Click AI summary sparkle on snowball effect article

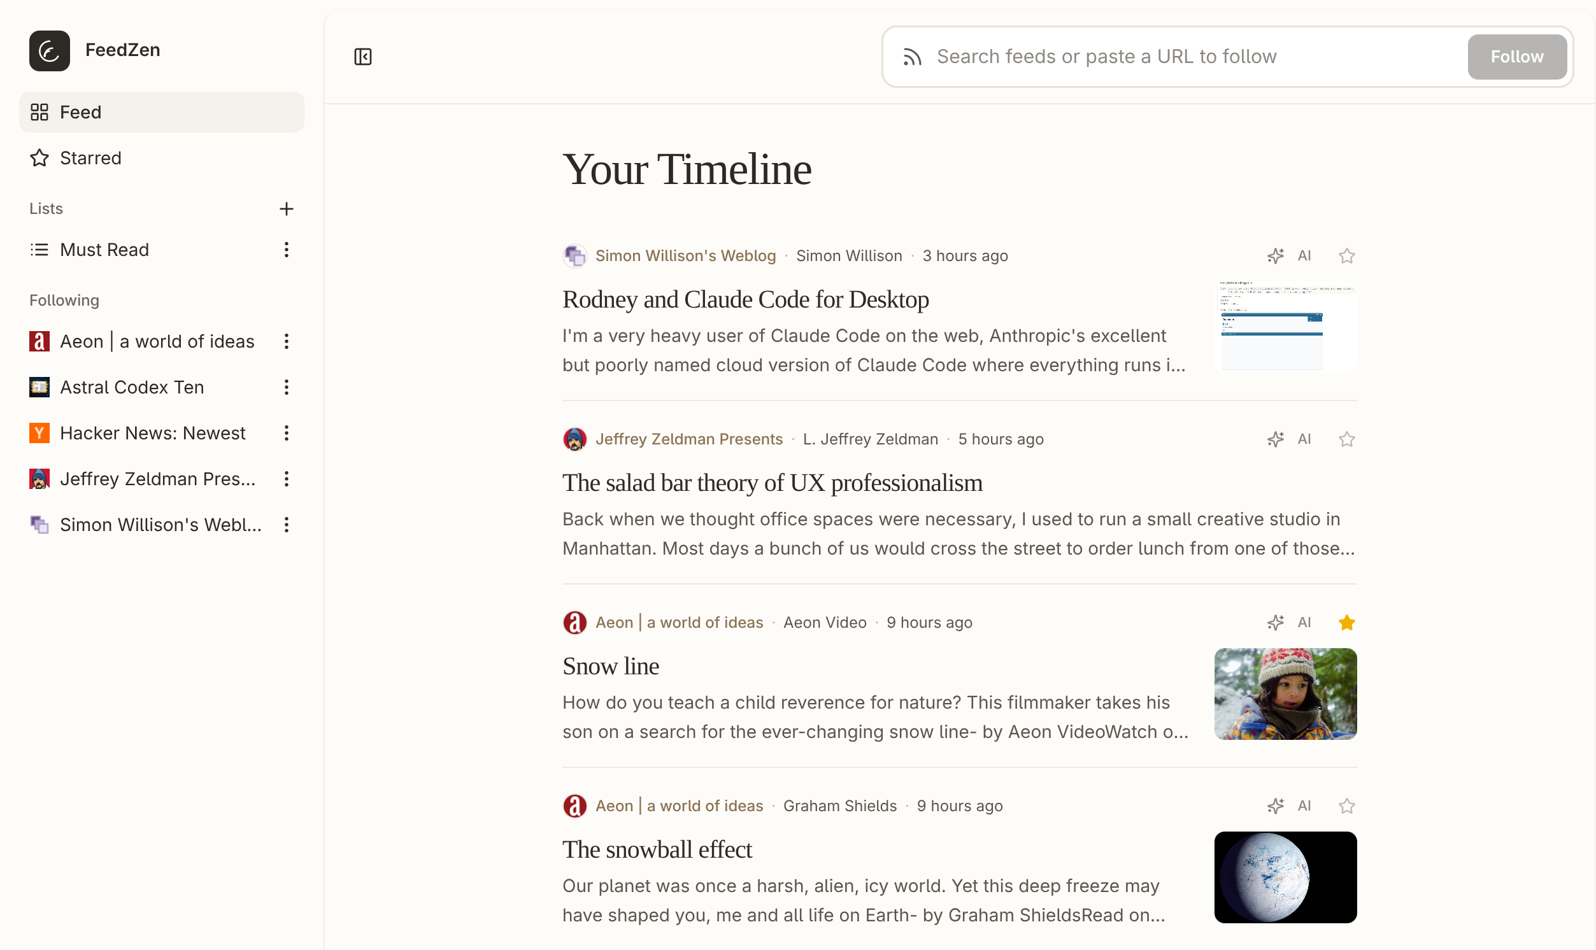pyautogui.click(x=1275, y=806)
